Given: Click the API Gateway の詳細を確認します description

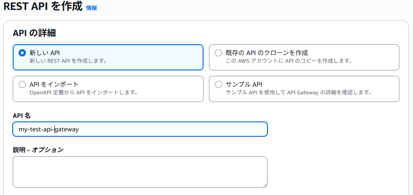Looking at the screenshot, I should 299,92.
